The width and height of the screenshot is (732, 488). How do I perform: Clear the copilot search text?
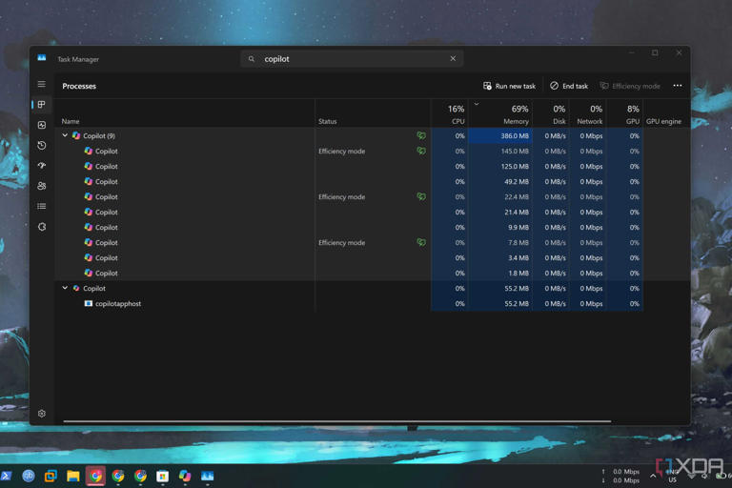(x=453, y=58)
